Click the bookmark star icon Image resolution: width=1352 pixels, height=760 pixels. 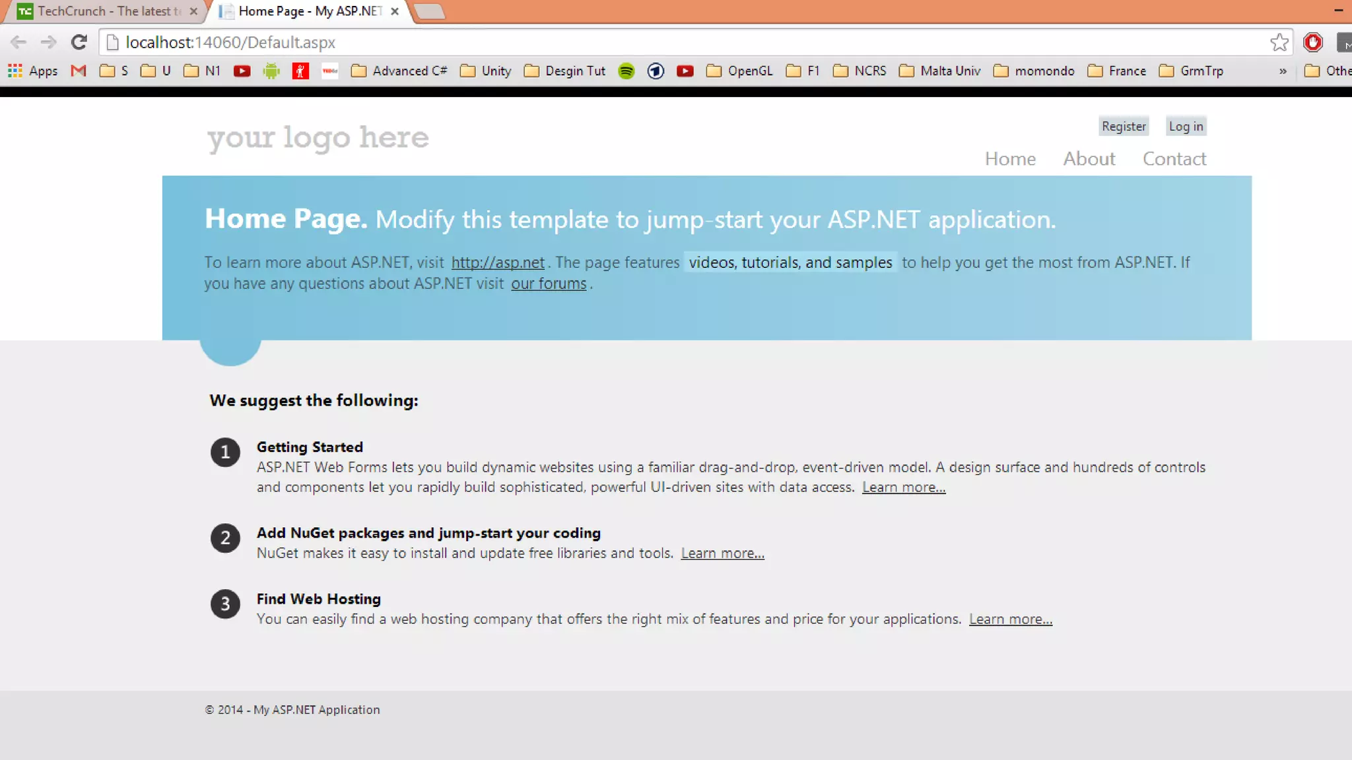[x=1279, y=42]
